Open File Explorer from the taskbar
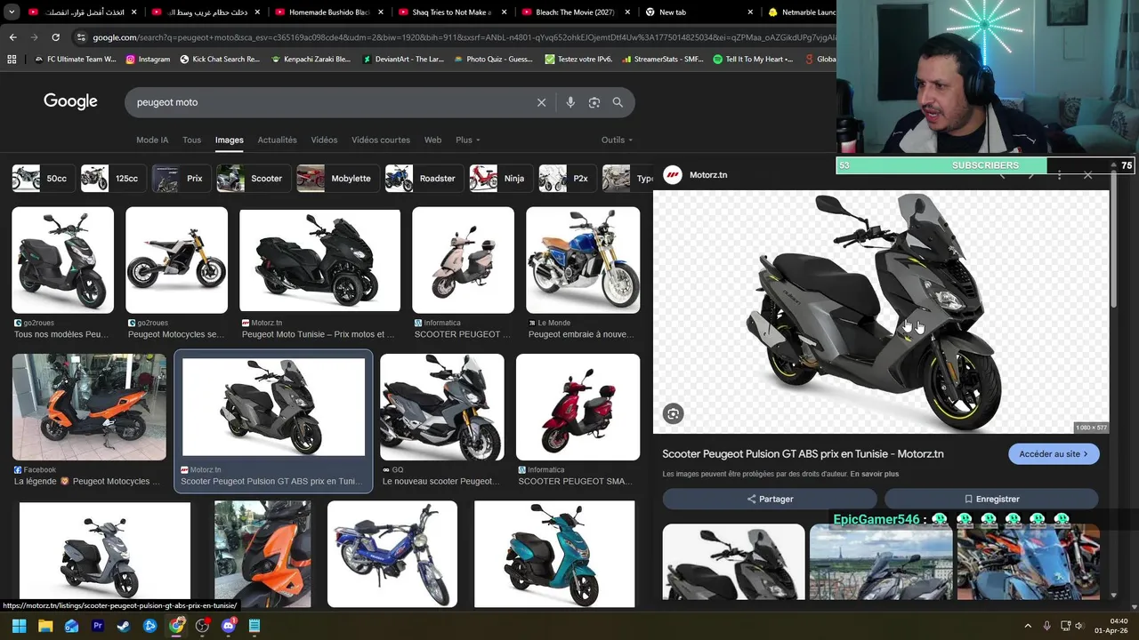 coord(45,626)
